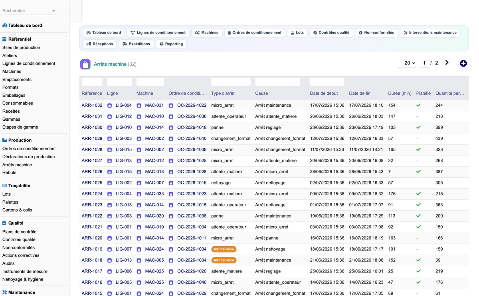Open line link LIG-015 in ARR-1028 row

coord(124,150)
